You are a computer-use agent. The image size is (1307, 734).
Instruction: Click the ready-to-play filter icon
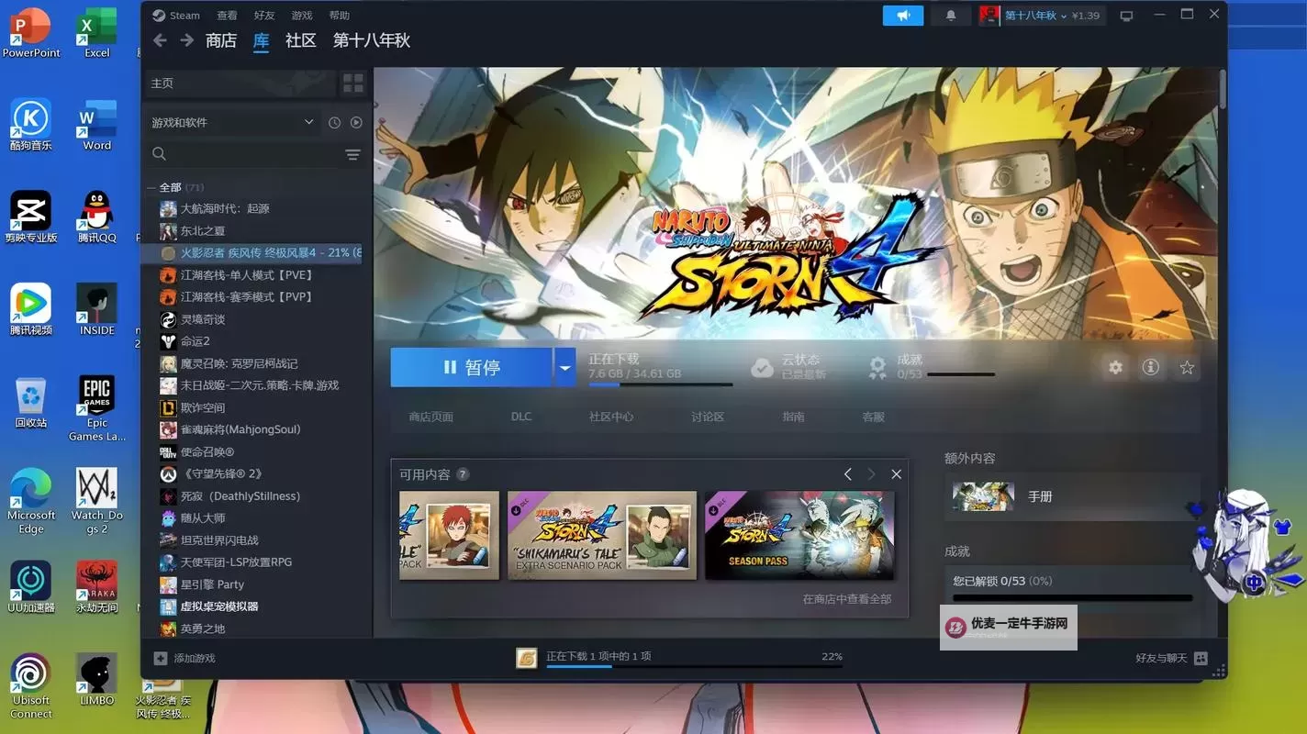click(x=356, y=123)
